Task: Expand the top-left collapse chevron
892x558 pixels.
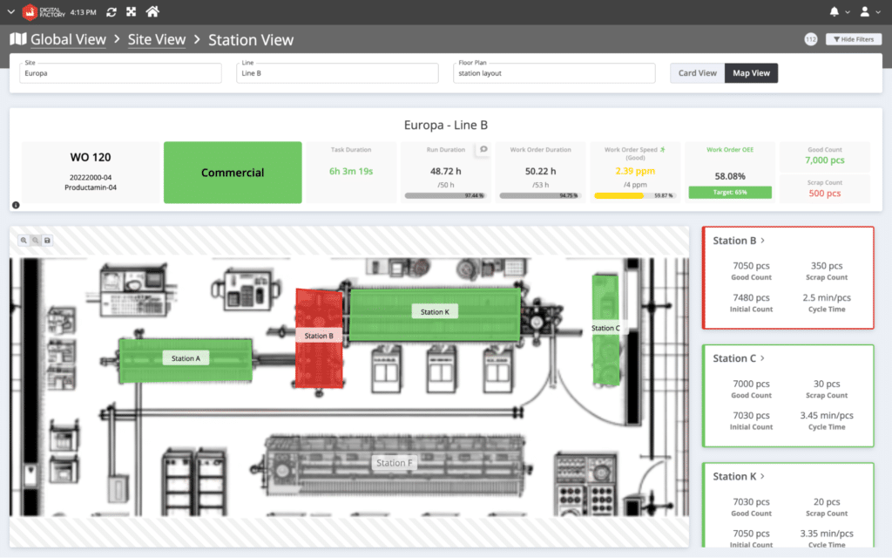Action: [10, 12]
